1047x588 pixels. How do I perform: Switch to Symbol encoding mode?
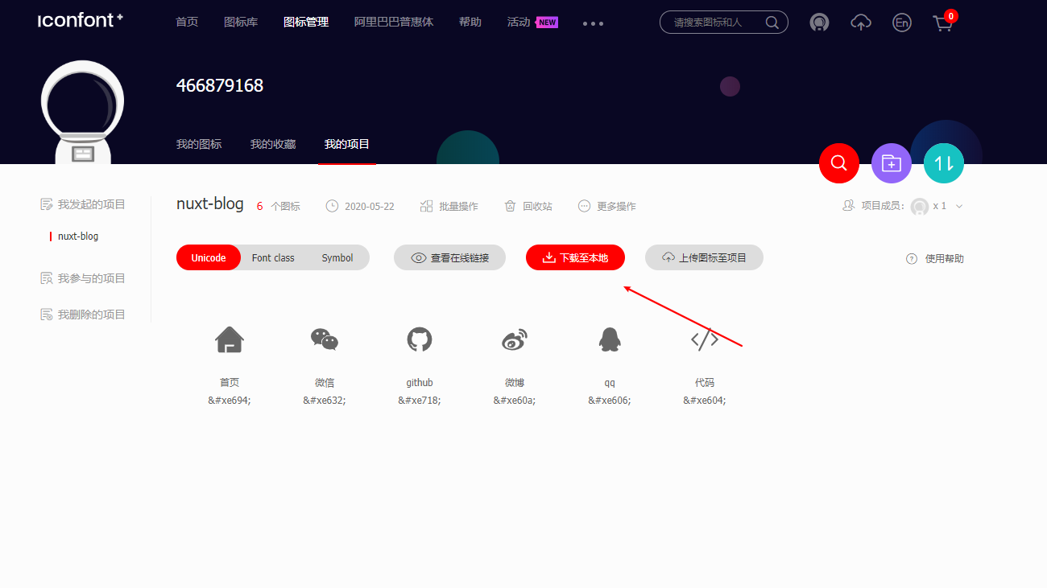coord(337,257)
